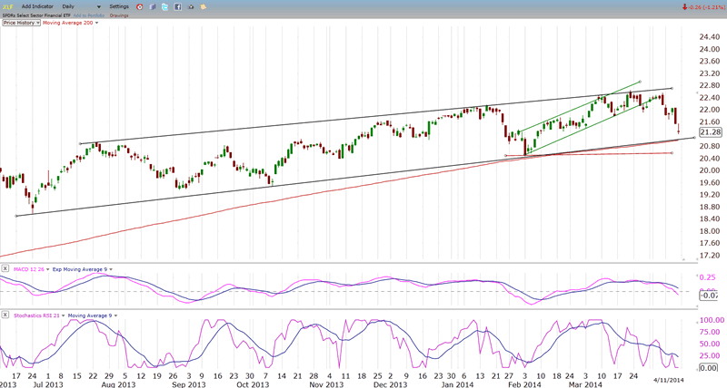Share the chart via Facebook icon
Viewport: 727px width, 388px height.
click(177, 5)
